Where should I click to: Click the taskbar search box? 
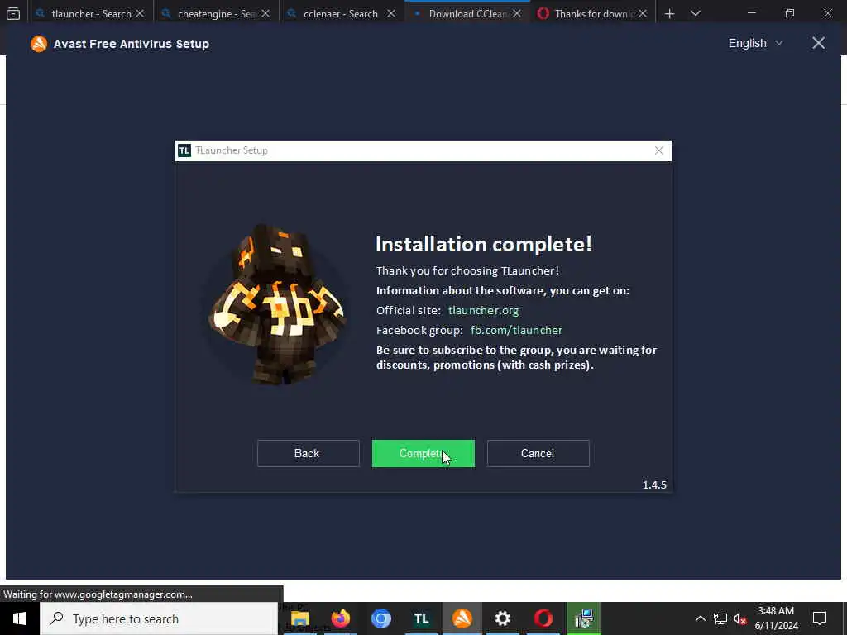point(159,618)
